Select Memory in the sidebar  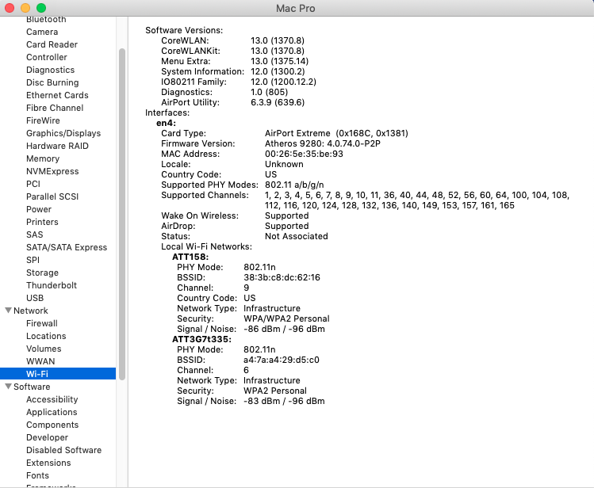click(43, 158)
